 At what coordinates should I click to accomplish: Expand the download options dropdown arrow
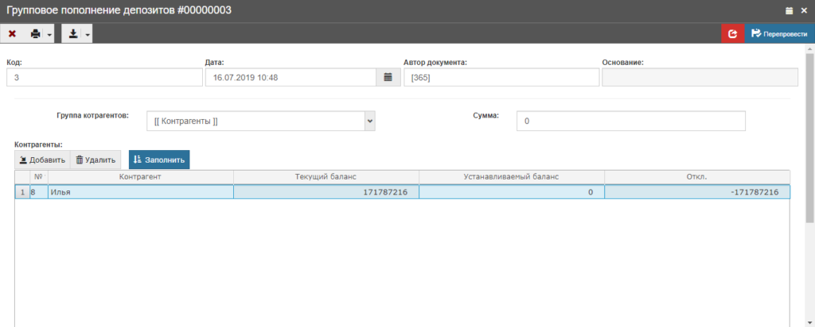[x=87, y=35]
